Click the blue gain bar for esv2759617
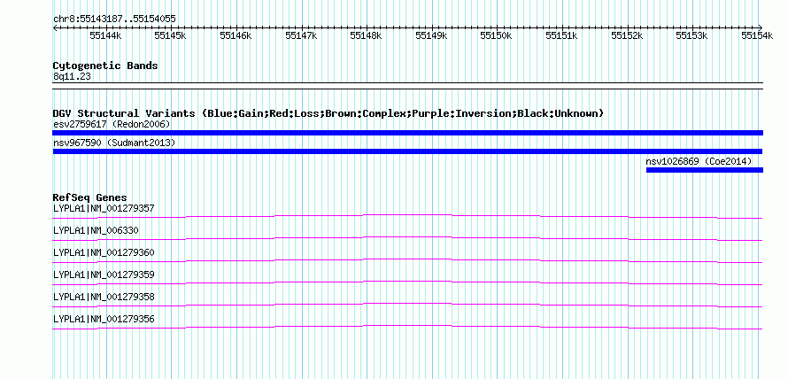788x379 pixels. (x=407, y=133)
